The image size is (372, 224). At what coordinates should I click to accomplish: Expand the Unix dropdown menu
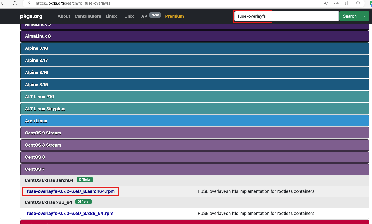(131, 16)
